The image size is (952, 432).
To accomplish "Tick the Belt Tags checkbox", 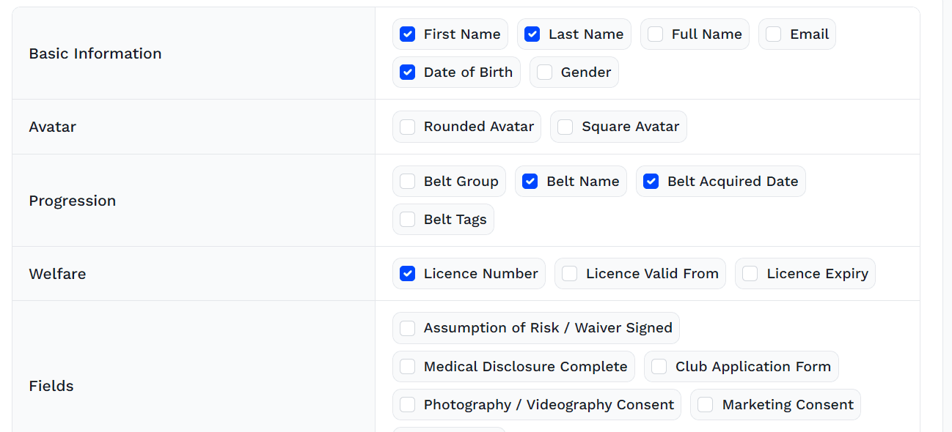I will pos(408,220).
